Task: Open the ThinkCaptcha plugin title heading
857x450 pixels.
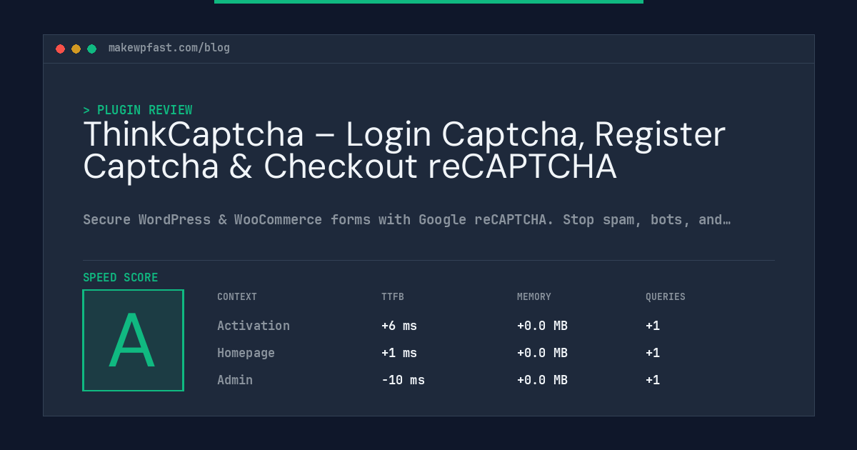Action: (404, 151)
